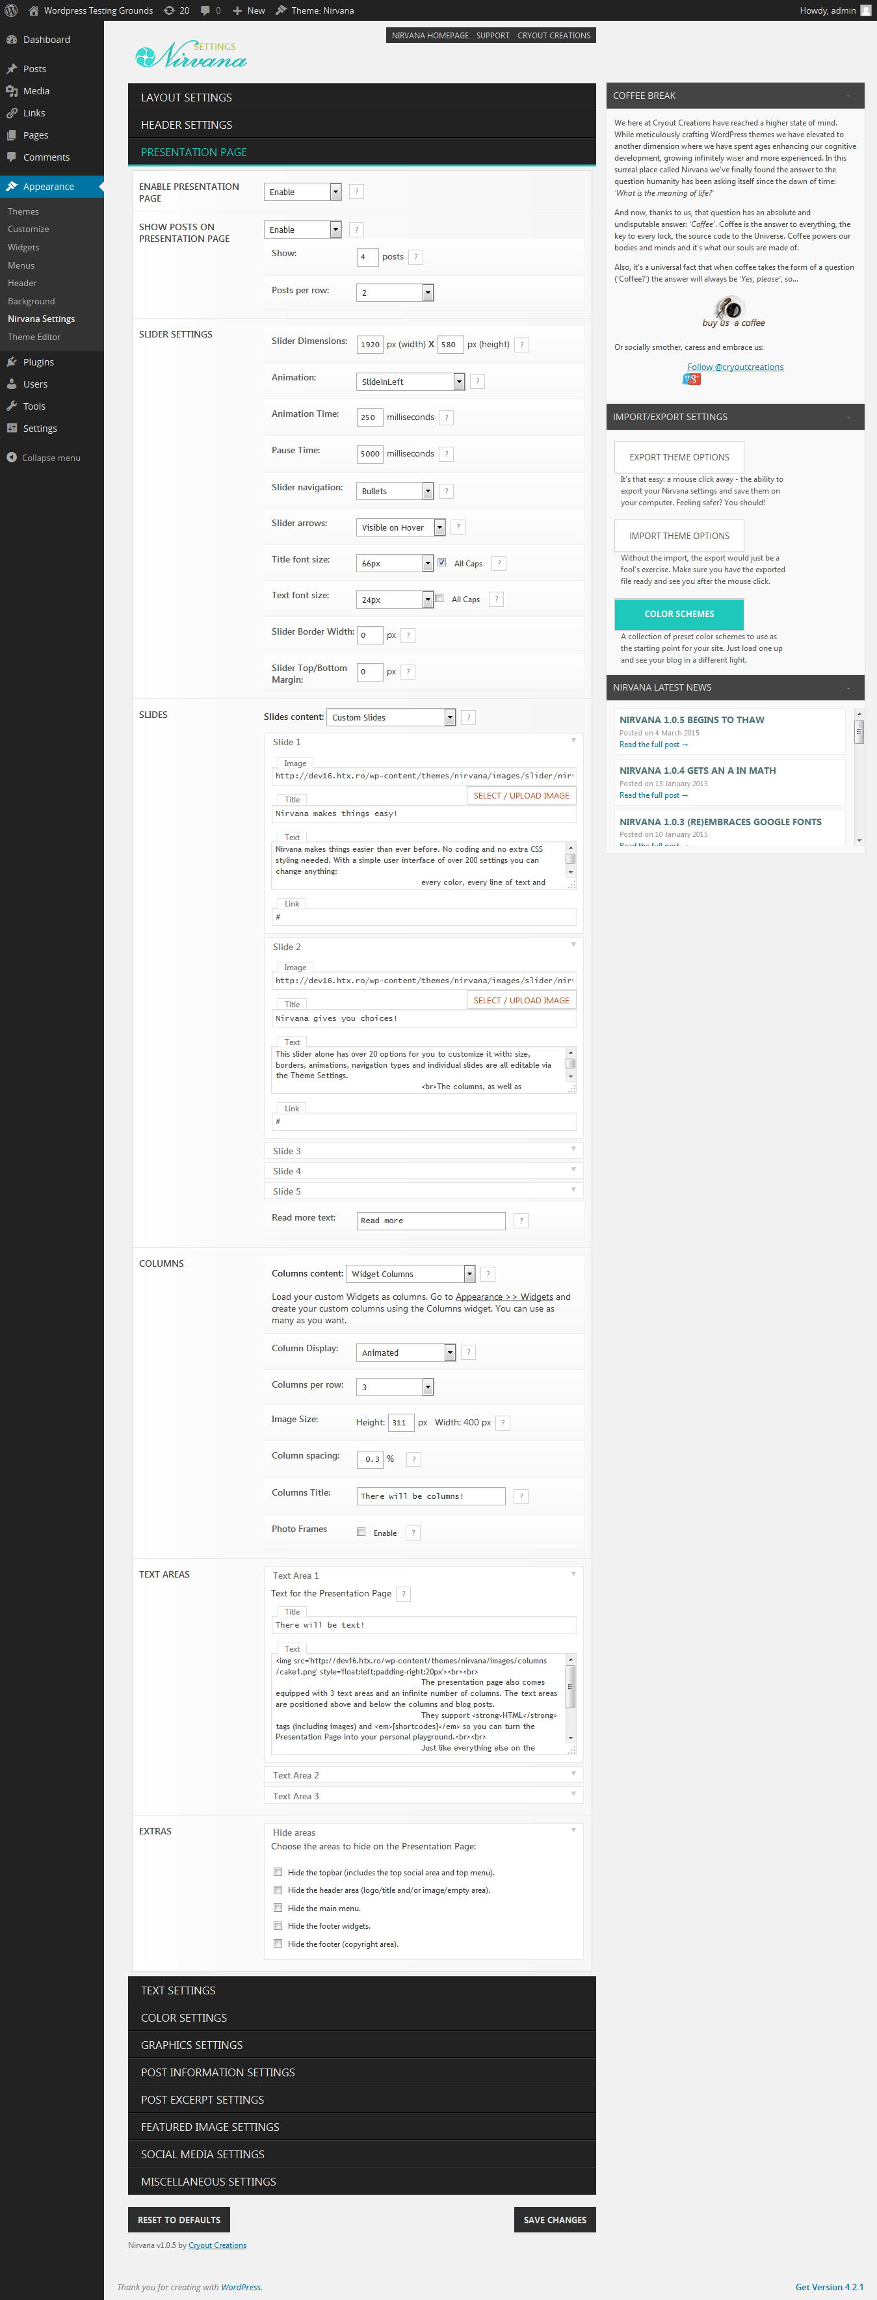The image size is (877, 2300).
Task: Click the brush icon for Theme: Nirvana
Action: 281,10
